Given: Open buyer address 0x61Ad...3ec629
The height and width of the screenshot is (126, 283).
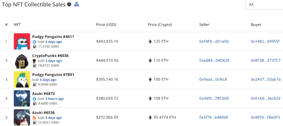Looking at the screenshot, I should 266,98.
